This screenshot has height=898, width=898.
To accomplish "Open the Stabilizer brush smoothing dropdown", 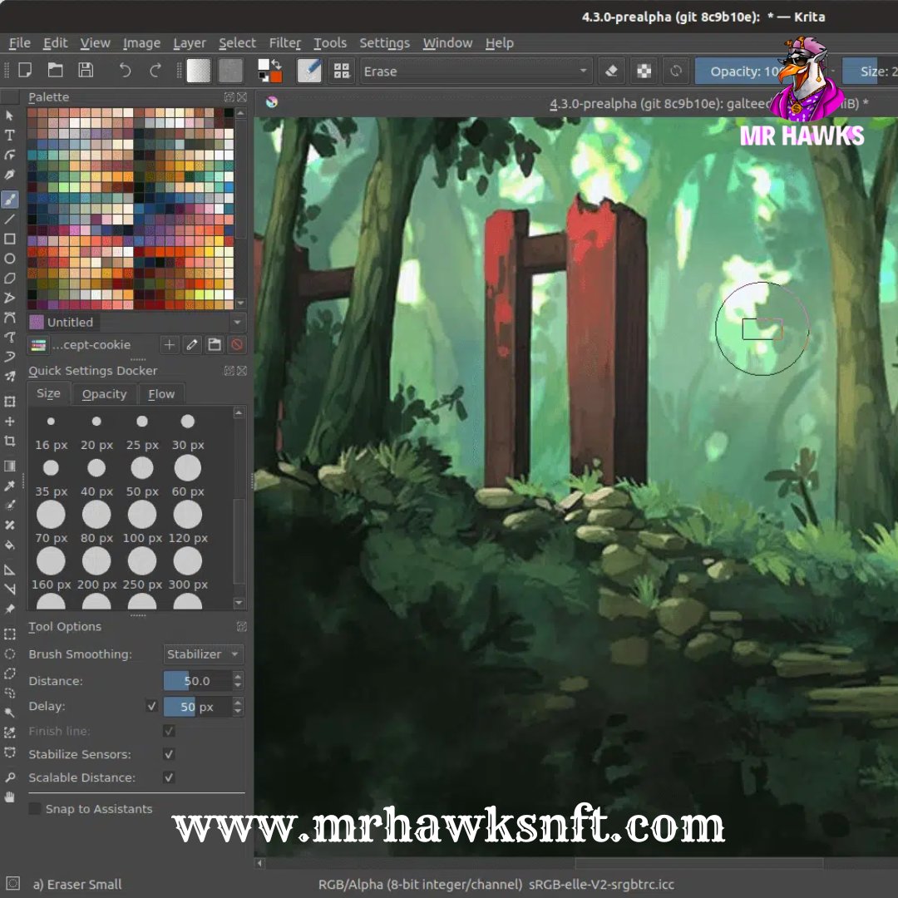I will (203, 654).
